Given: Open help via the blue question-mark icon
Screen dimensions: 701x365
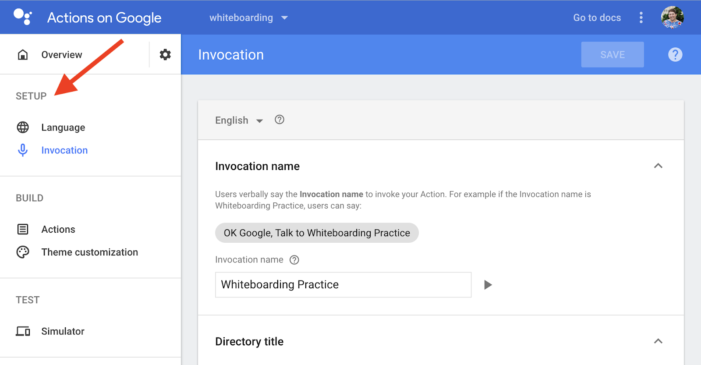Looking at the screenshot, I should (675, 55).
